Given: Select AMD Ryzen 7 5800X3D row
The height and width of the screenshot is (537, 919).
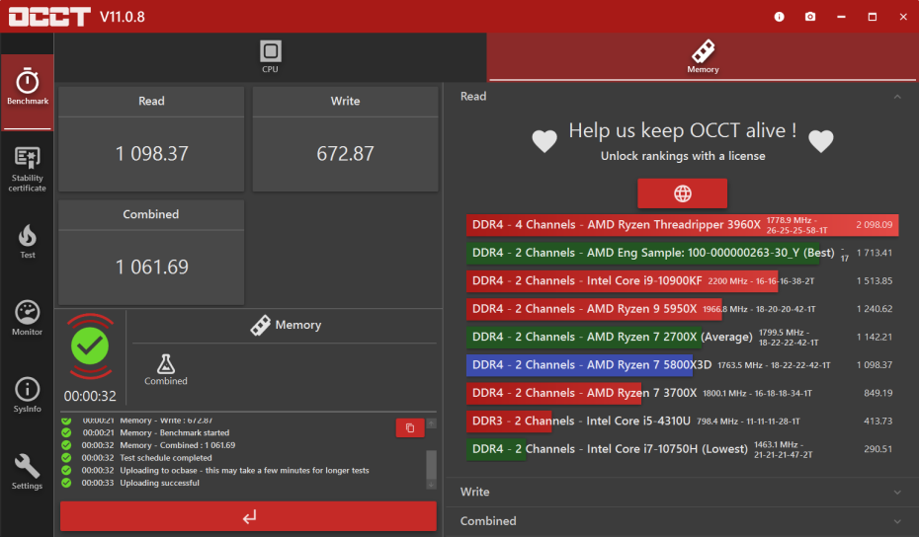Looking at the screenshot, I should (x=682, y=365).
